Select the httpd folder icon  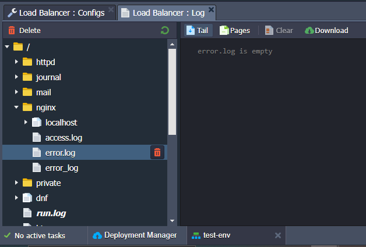27,62
